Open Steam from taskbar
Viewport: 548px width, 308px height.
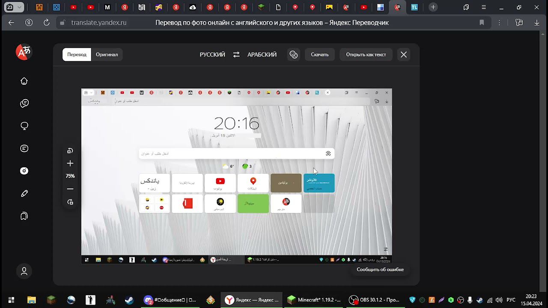click(129, 300)
